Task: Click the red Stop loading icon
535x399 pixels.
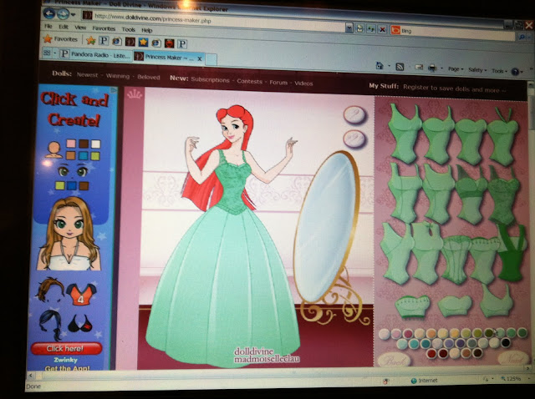Action: tap(382, 30)
